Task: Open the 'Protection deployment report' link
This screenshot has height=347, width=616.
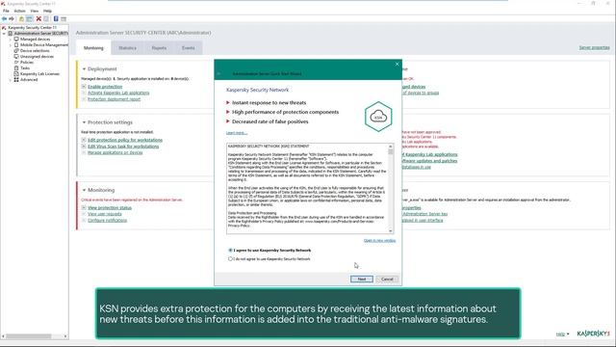Action: [x=114, y=99]
